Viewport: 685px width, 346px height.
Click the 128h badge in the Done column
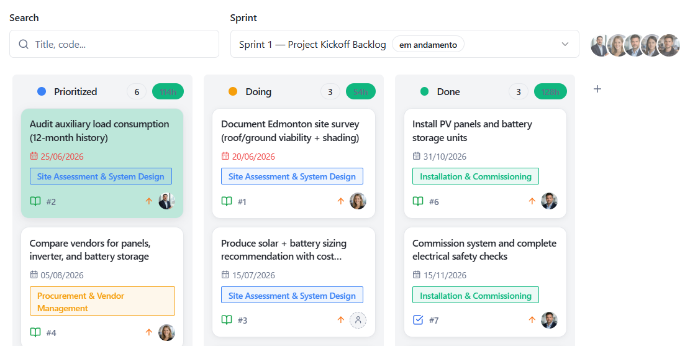click(x=550, y=92)
